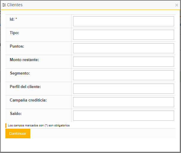The image size is (181, 153).
Task: Click the Monto restante field
Action: click(x=123, y=62)
